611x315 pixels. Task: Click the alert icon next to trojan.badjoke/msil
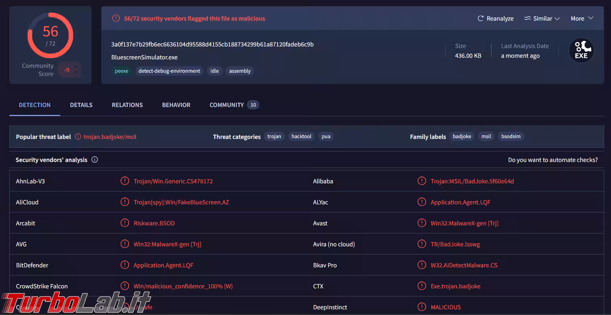(x=78, y=137)
